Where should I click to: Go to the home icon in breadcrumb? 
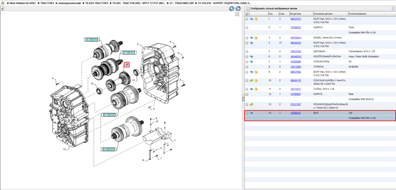click(2, 3)
